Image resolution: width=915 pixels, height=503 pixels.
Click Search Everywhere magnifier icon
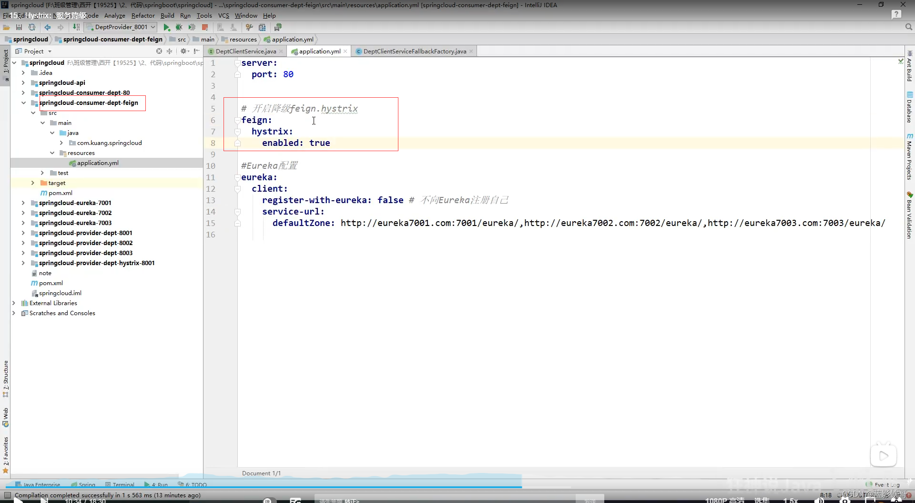click(908, 27)
